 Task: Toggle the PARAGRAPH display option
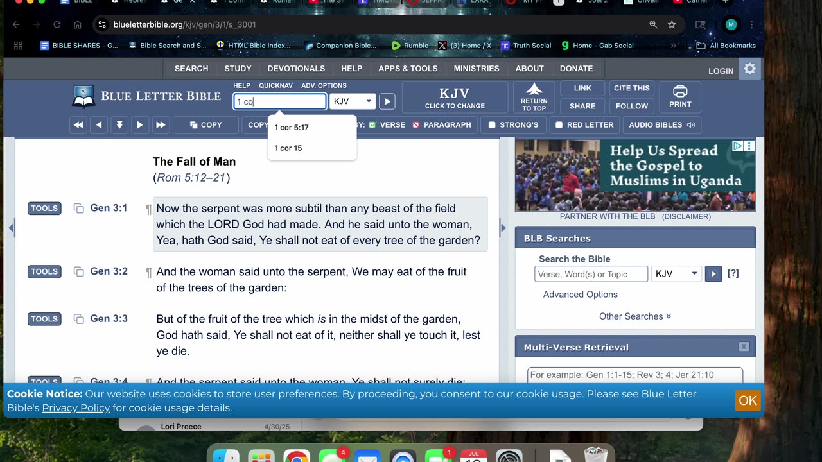tap(441, 125)
